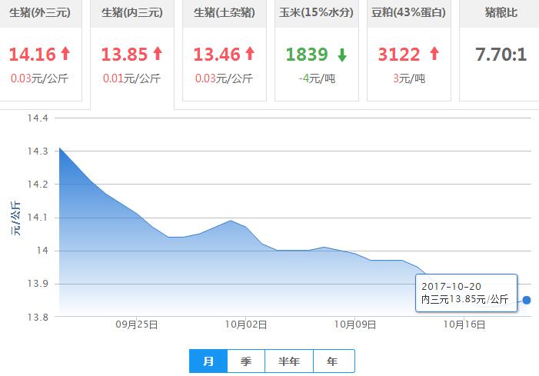Click the 14.16 price value

[x=32, y=55]
